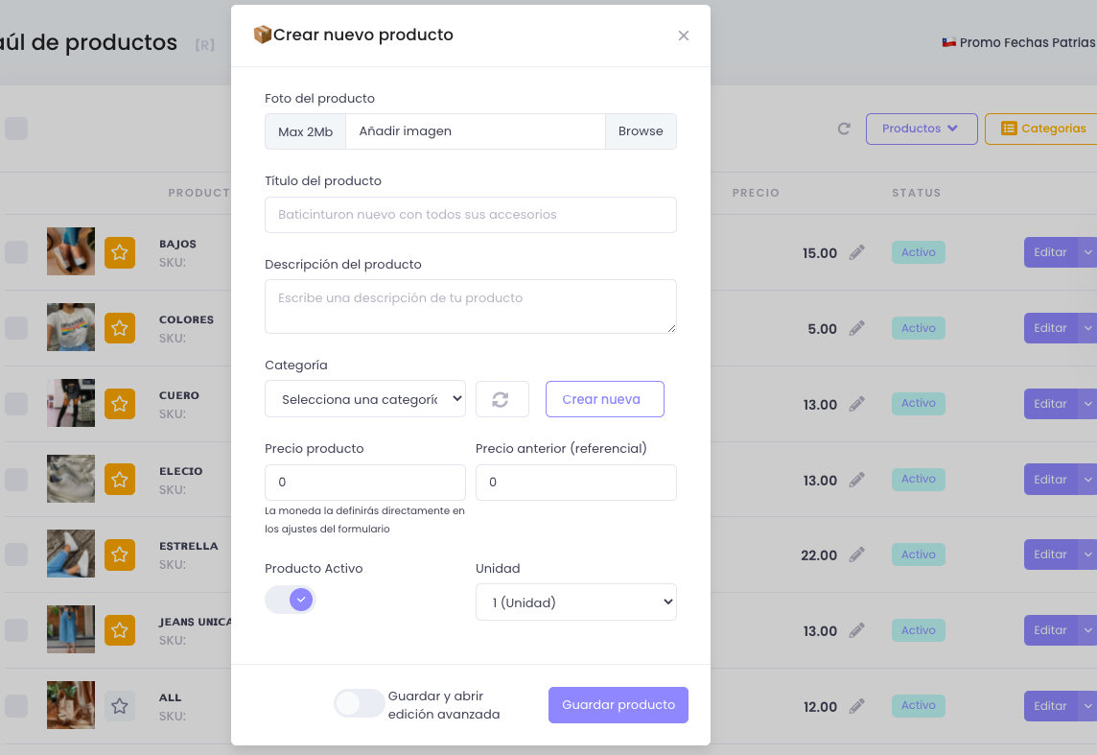Screen dimensions: 1097x755
Task: Unstar the BAJOS product
Action: click(119, 251)
